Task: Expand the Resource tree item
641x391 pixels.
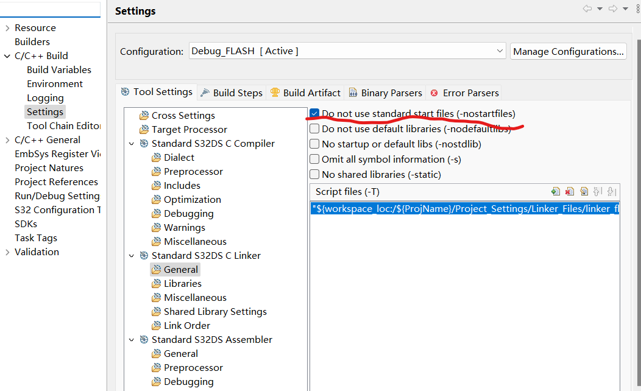Action: pyautogui.click(x=6, y=27)
